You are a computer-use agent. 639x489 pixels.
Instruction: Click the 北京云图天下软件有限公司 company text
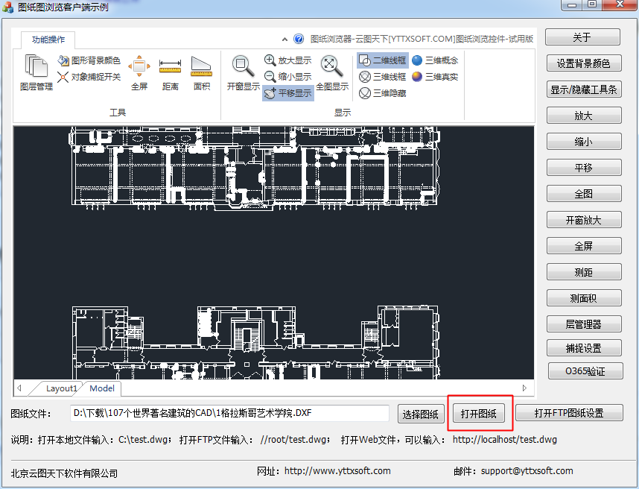(x=64, y=473)
